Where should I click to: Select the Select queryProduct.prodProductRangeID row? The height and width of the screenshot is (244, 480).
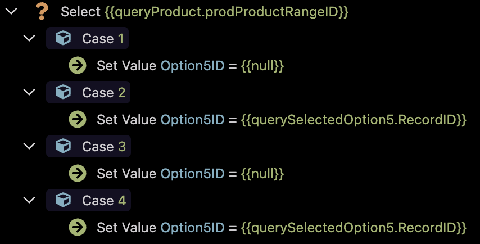[205, 12]
